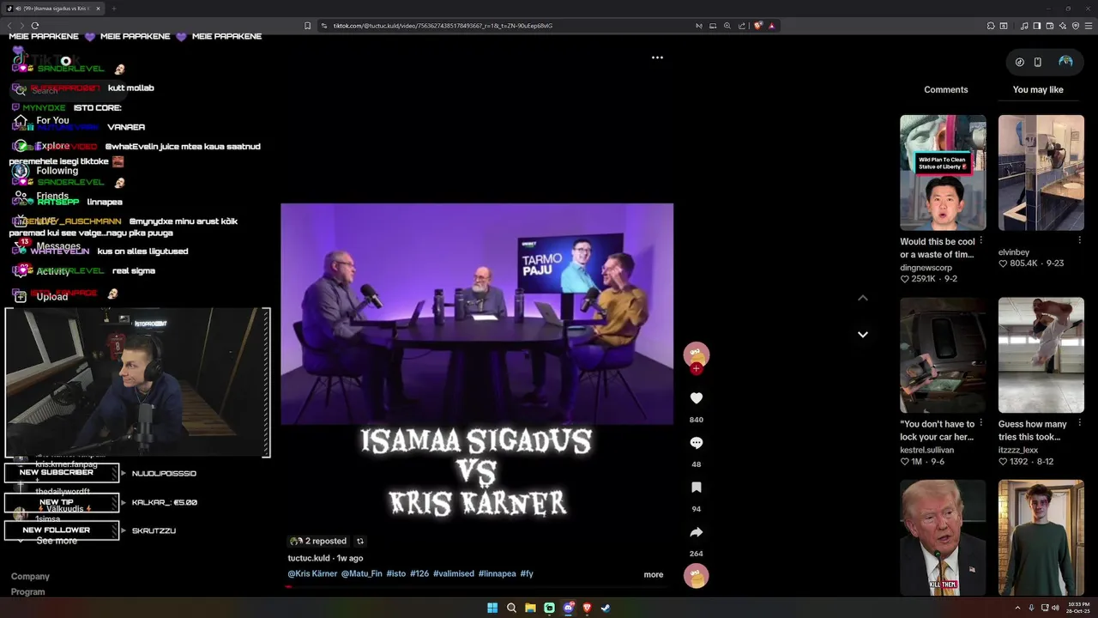Open Friends in TikTok sidebar
Screen dimensions: 1098x618
(x=51, y=196)
